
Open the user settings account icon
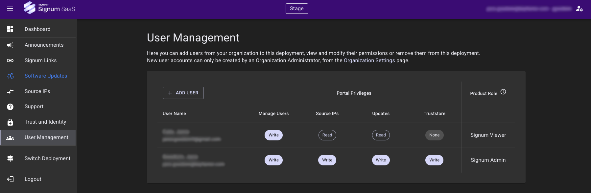point(579,9)
